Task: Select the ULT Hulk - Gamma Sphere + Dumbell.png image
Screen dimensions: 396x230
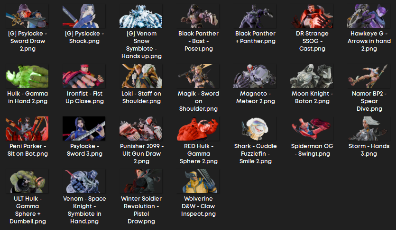Action: point(28,181)
